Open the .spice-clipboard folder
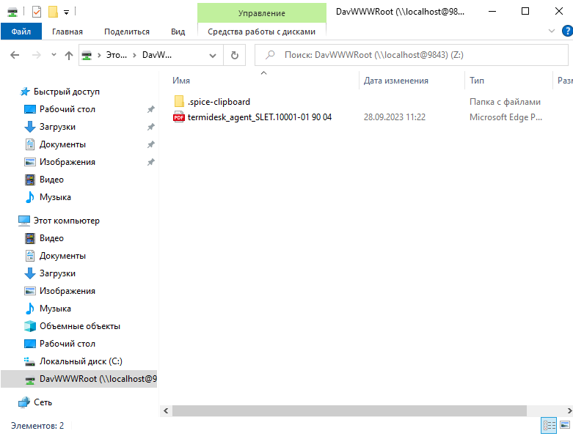The width and height of the screenshot is (573, 439). tap(219, 102)
